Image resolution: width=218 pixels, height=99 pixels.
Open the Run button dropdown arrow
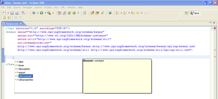pyautogui.click(x=45, y=13)
